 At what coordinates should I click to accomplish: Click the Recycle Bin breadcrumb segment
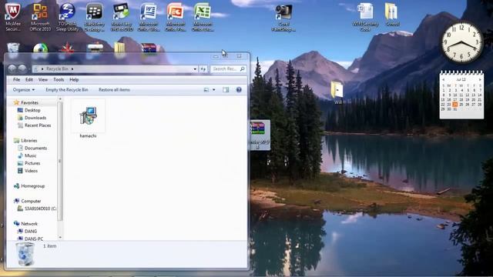[57, 68]
